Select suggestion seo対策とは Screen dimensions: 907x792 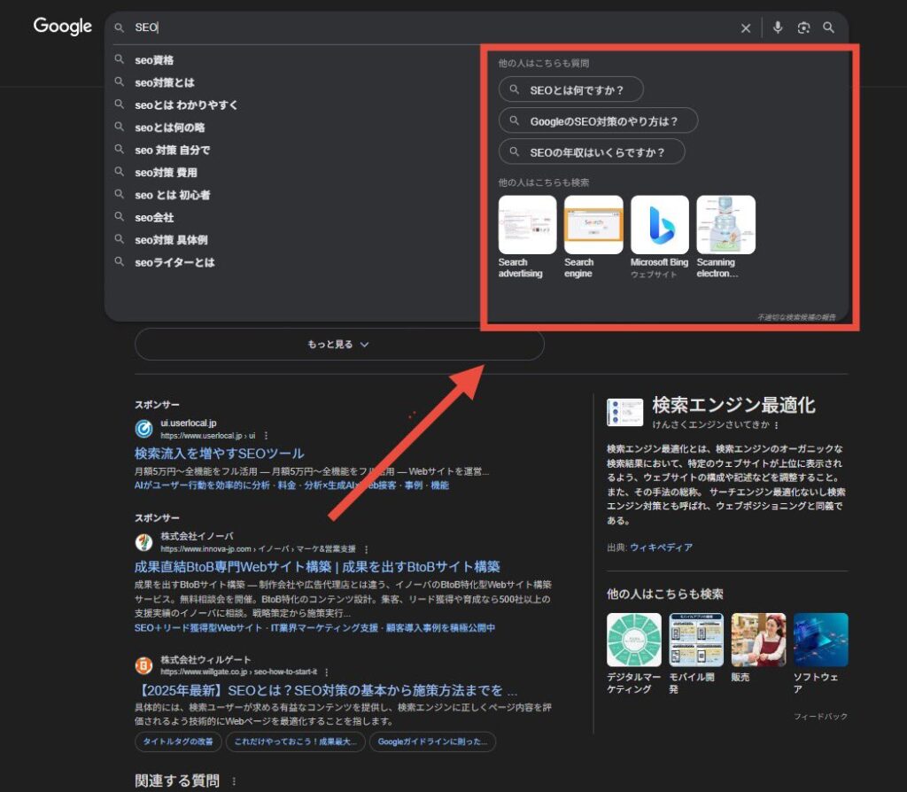(164, 82)
